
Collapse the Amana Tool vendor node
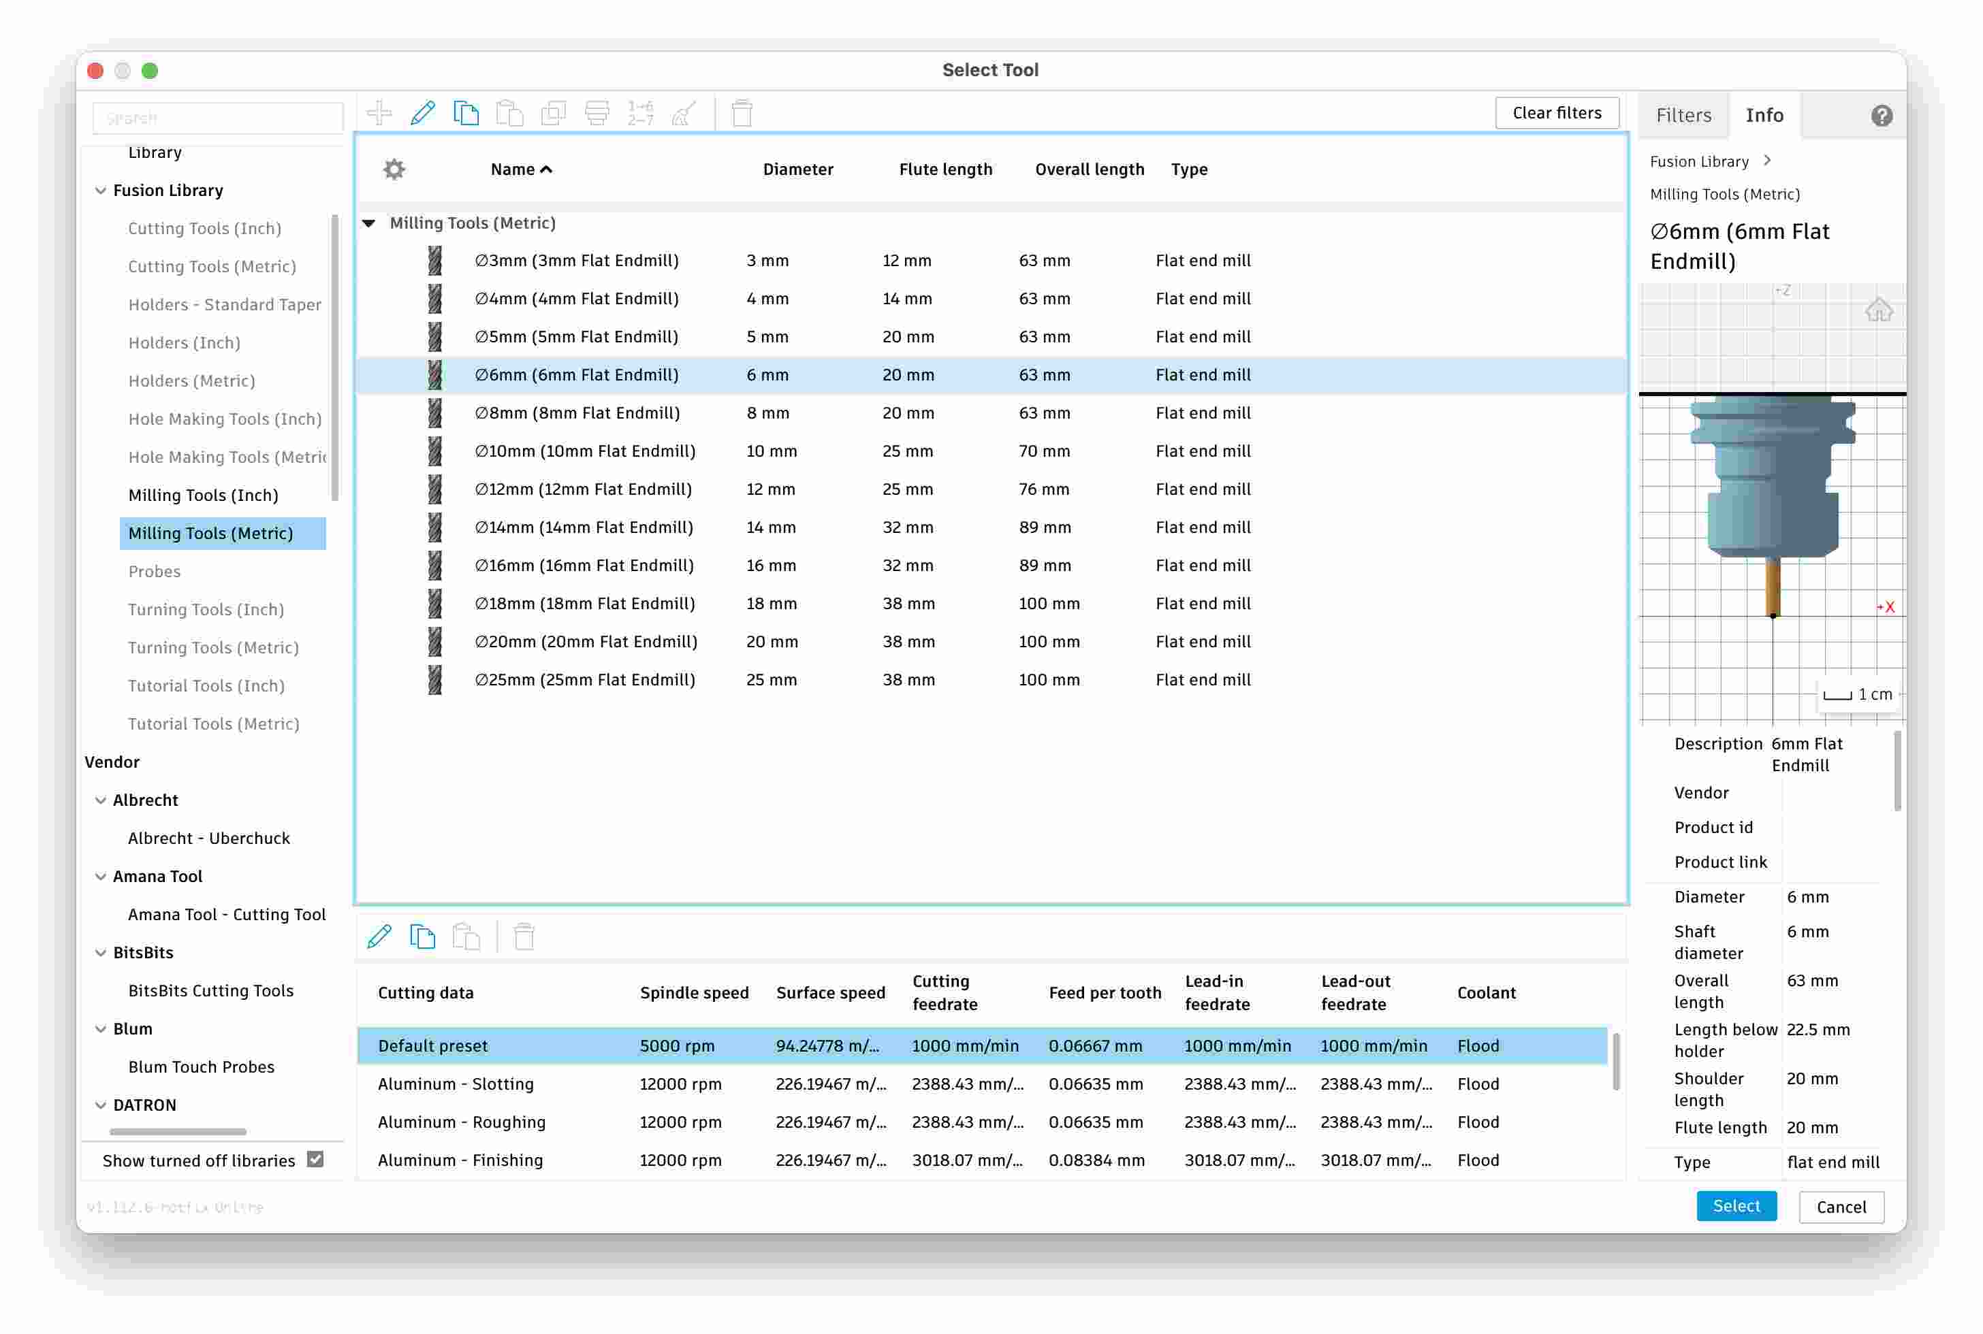(100, 877)
